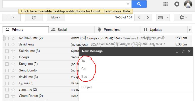Add a new inbox tab with plus icon
The height and width of the screenshot is (101, 195).
pos(190,30)
